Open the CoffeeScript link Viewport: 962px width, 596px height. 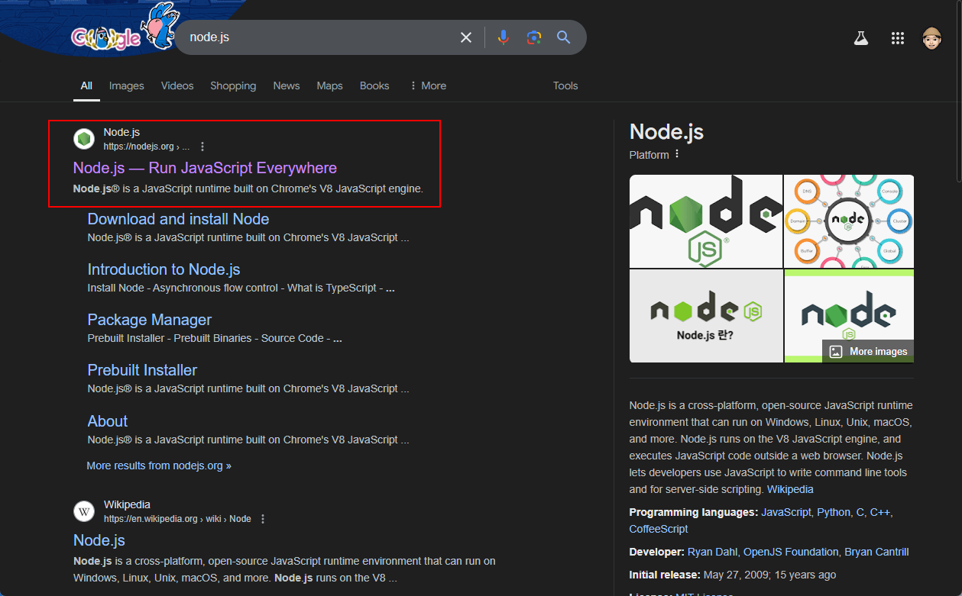click(659, 529)
